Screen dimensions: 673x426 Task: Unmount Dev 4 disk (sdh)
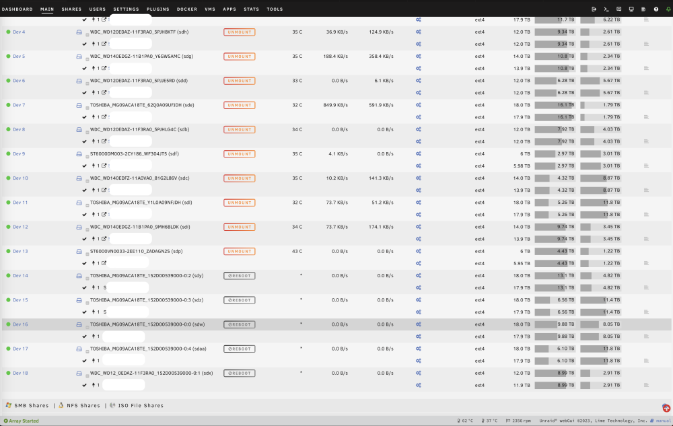click(x=240, y=32)
